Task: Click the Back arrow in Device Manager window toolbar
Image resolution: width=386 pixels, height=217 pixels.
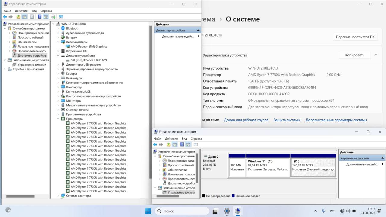Action: click(x=5, y=17)
